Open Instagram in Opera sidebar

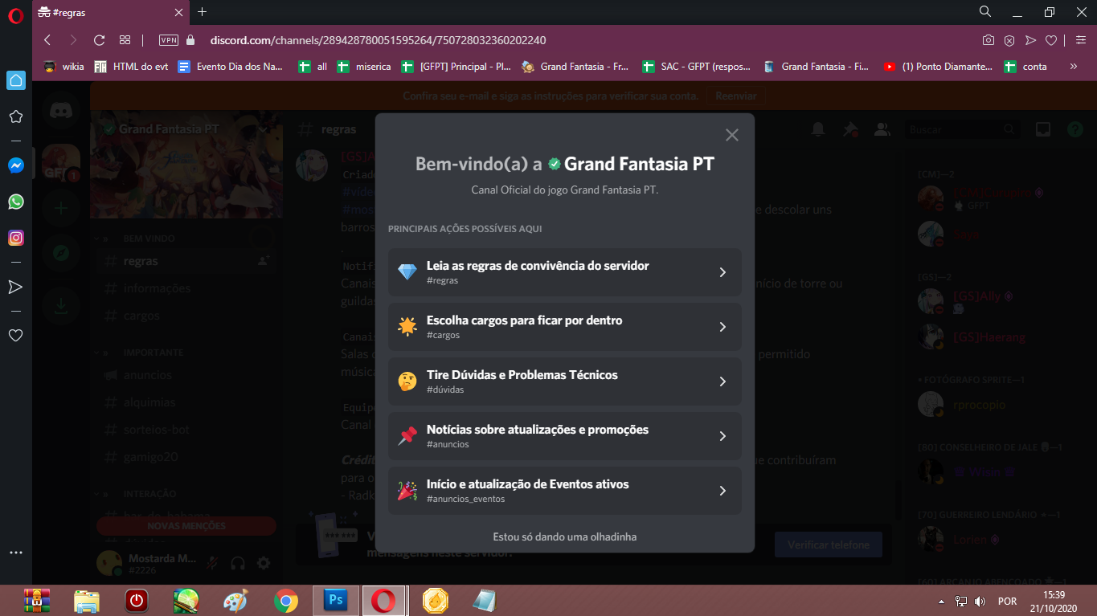point(15,238)
